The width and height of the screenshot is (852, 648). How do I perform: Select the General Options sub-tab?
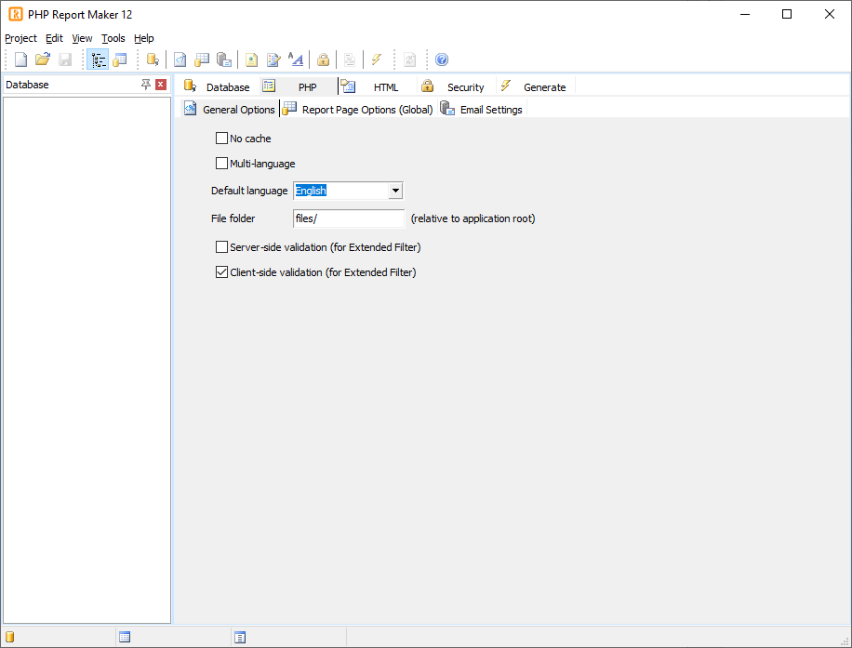click(230, 109)
